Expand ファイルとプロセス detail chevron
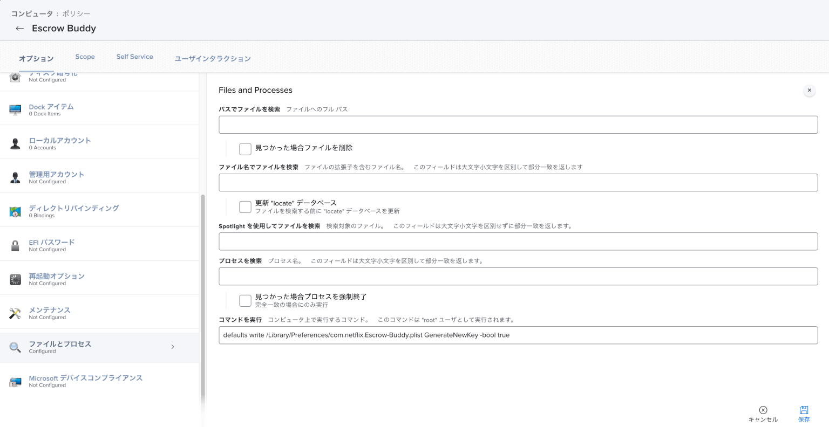 (173, 347)
